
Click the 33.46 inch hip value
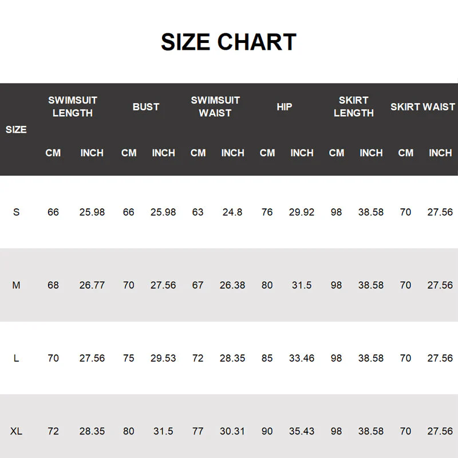click(x=302, y=358)
